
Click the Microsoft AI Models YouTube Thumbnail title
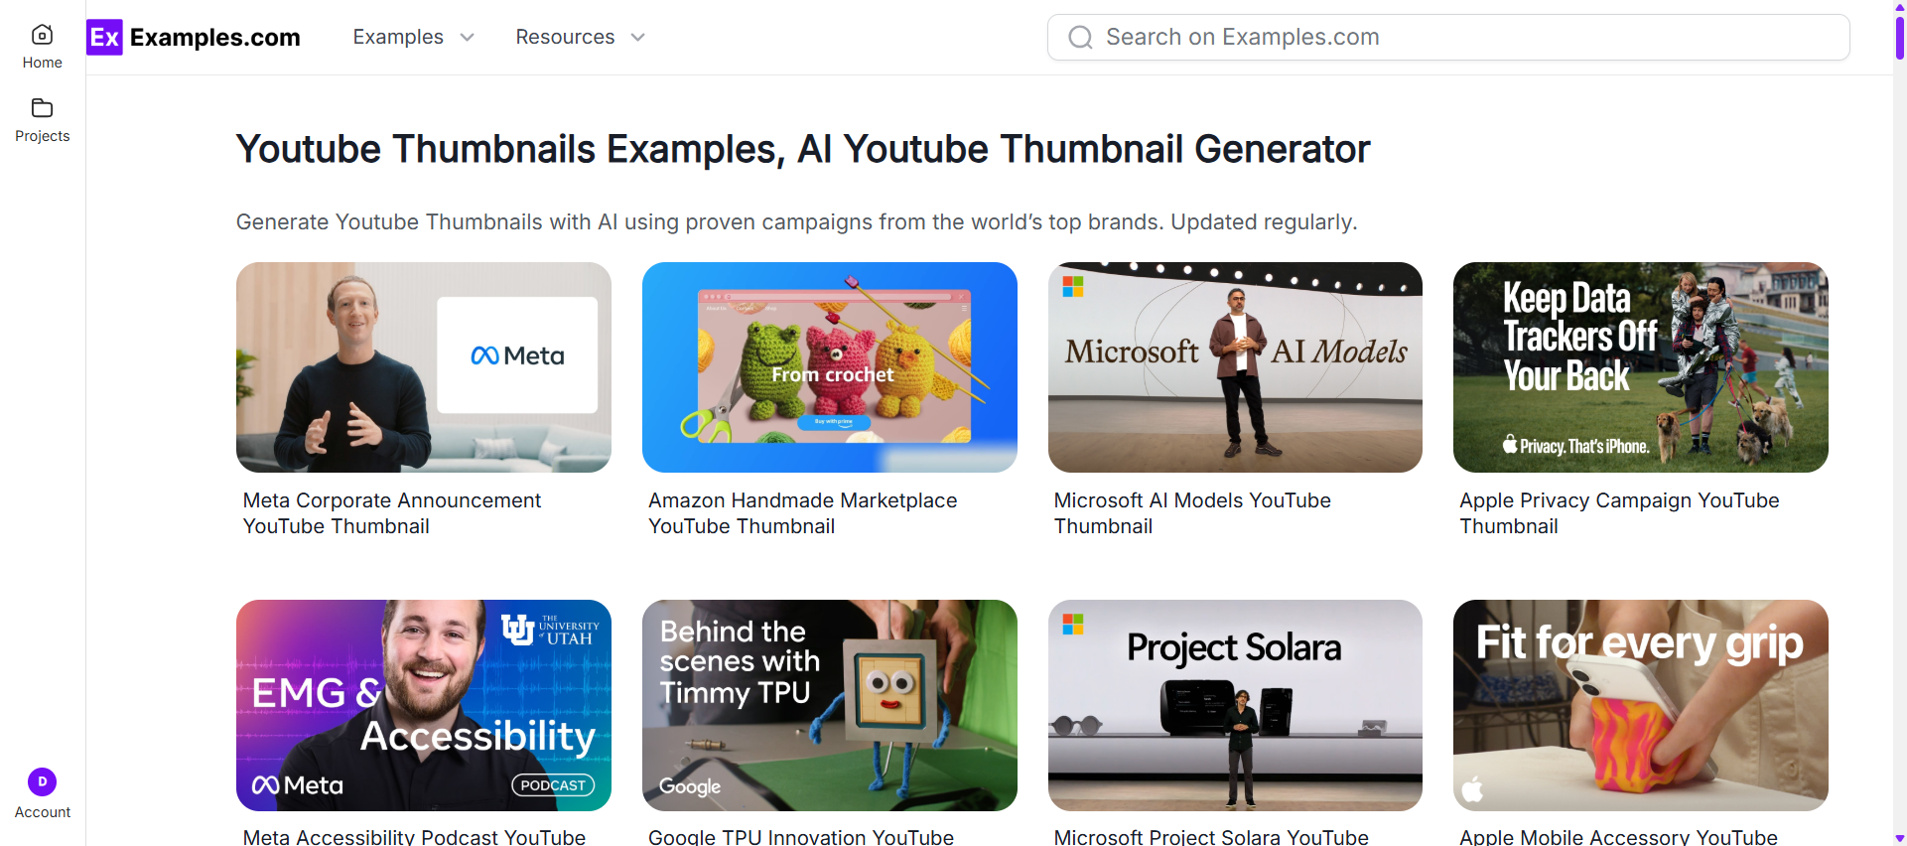[1192, 513]
